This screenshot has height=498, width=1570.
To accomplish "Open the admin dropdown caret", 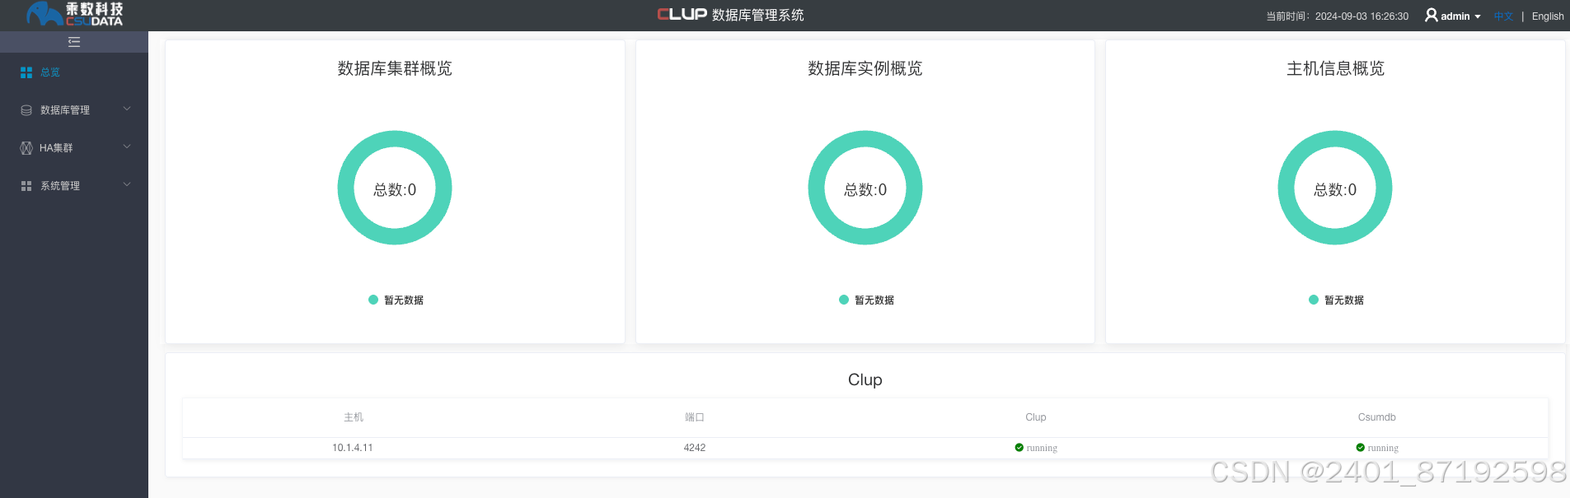I will [1478, 16].
